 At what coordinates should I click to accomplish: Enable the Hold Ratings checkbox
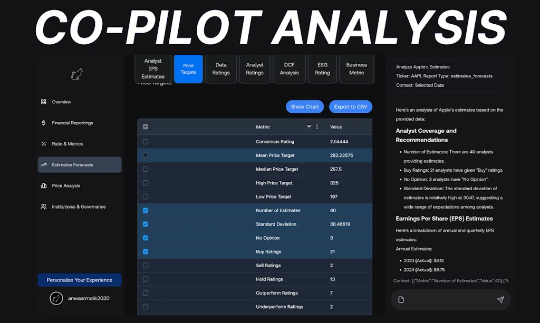(x=145, y=279)
